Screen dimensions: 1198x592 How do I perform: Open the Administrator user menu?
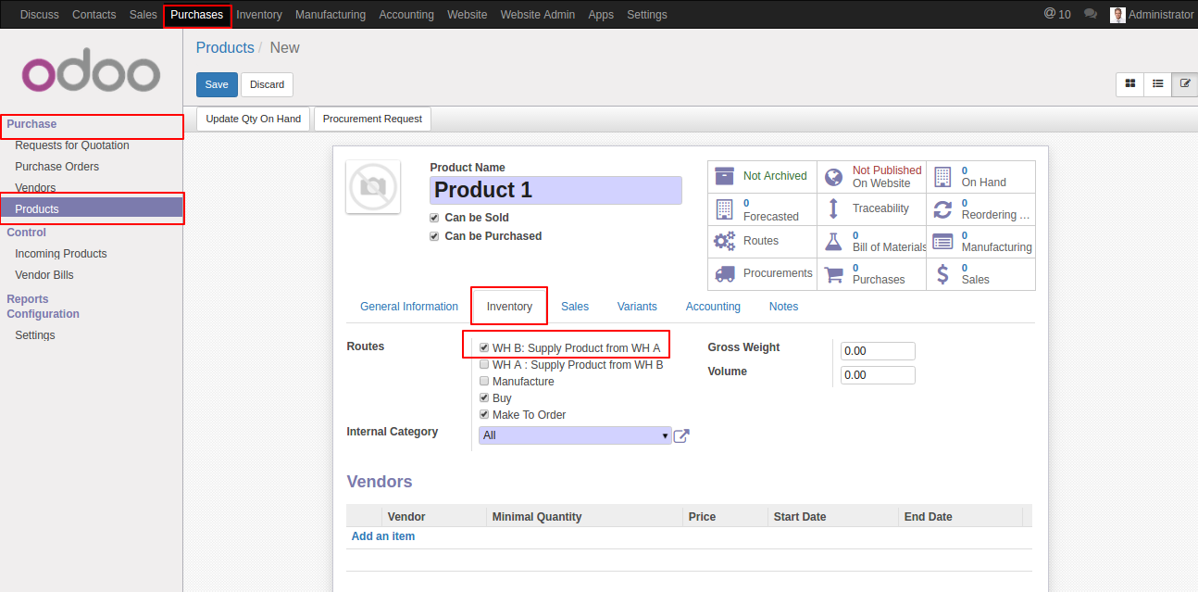[1152, 14]
